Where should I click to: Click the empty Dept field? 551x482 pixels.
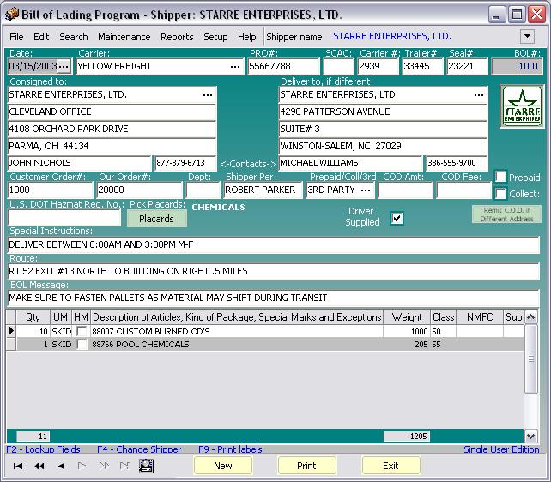(203, 190)
